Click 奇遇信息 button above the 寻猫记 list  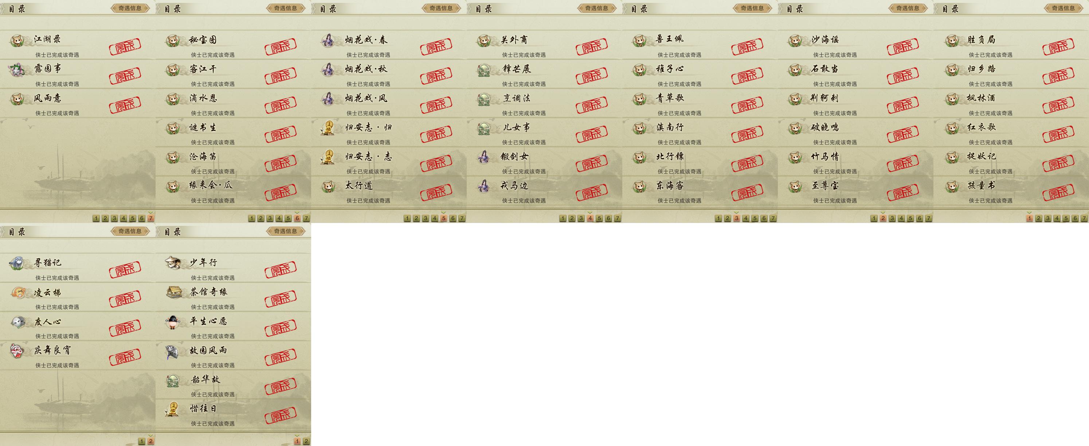click(130, 231)
